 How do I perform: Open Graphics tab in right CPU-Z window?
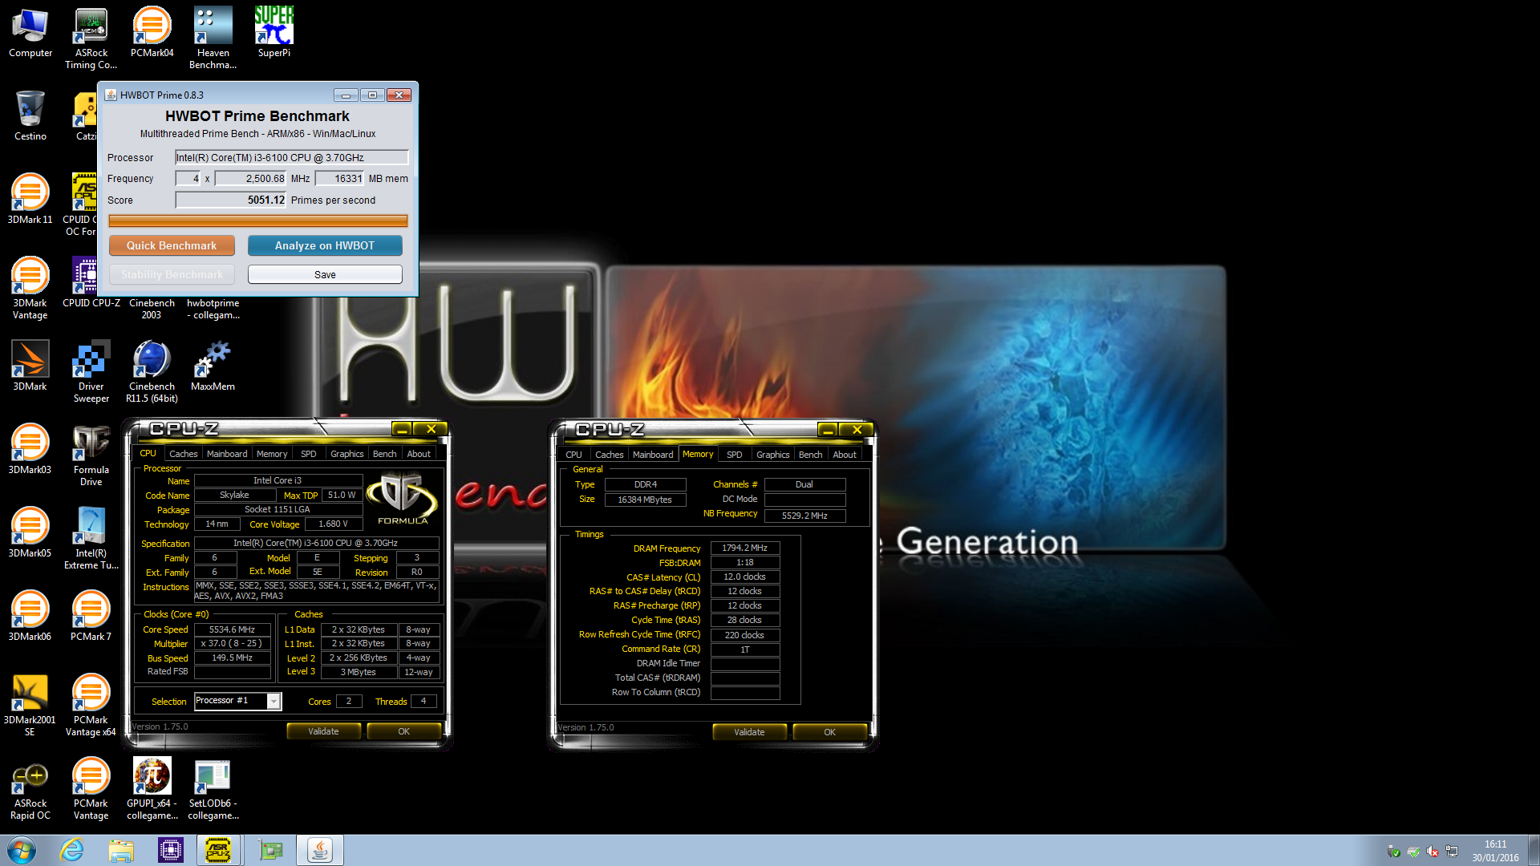pyautogui.click(x=772, y=455)
